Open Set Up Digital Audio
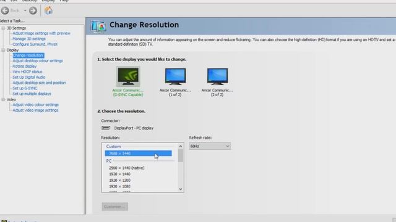This screenshot has height=222, width=396. (29, 77)
